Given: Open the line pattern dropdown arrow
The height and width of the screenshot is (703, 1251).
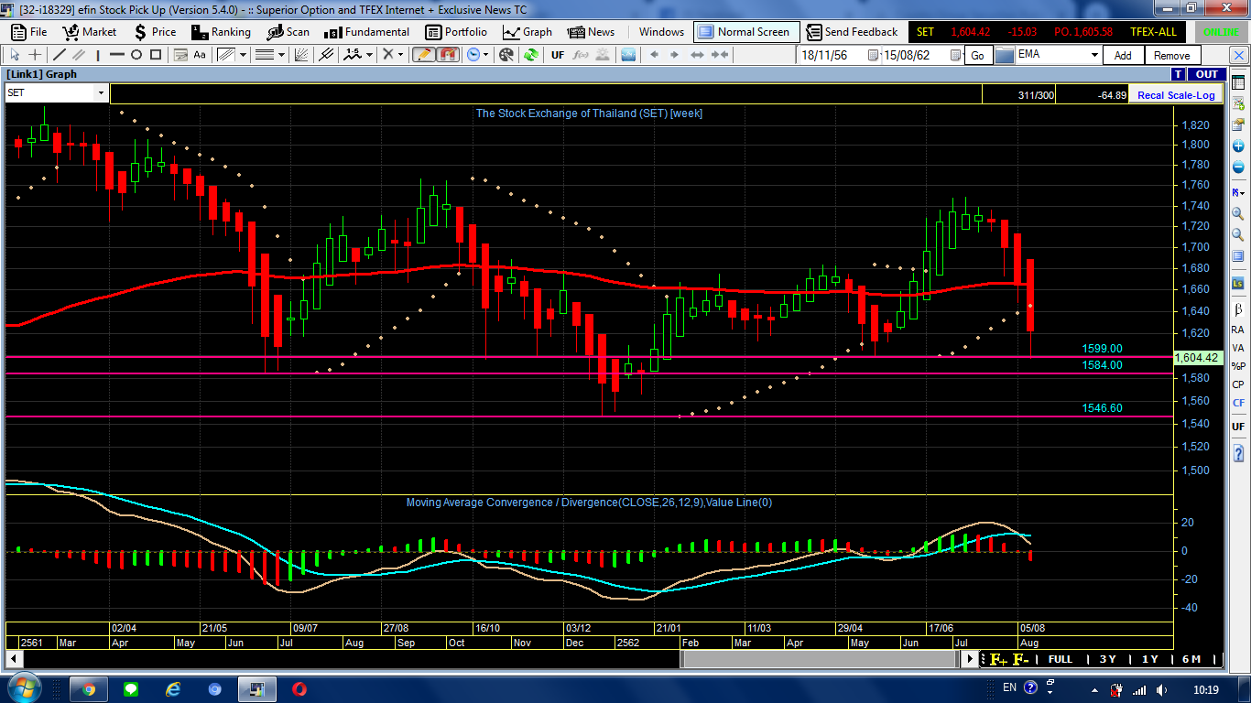Looking at the screenshot, I should (x=243, y=55).
